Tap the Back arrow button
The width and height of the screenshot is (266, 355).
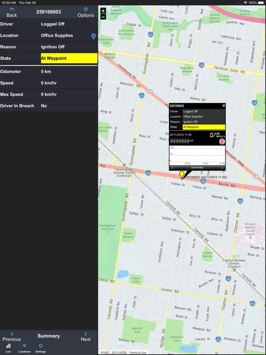click(12, 12)
